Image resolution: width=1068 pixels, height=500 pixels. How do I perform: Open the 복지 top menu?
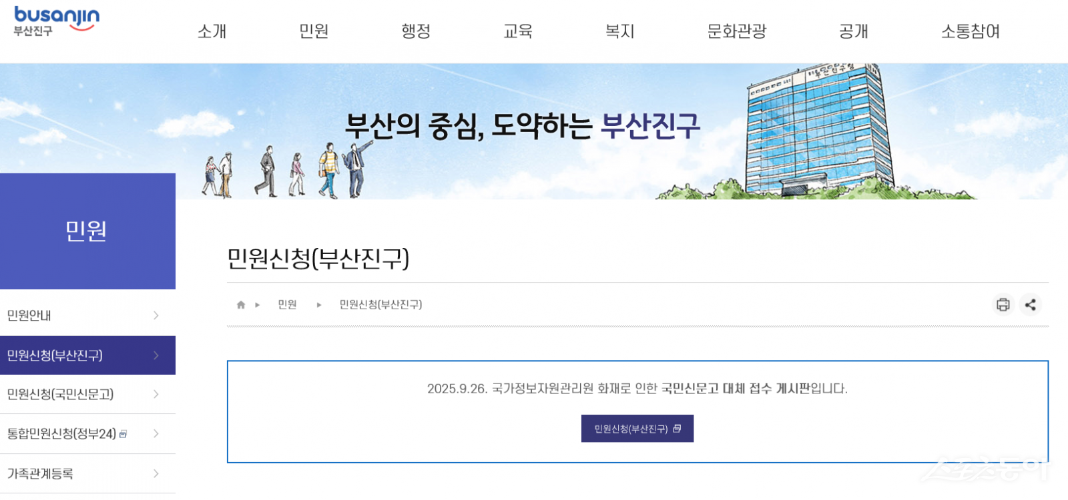(x=619, y=31)
